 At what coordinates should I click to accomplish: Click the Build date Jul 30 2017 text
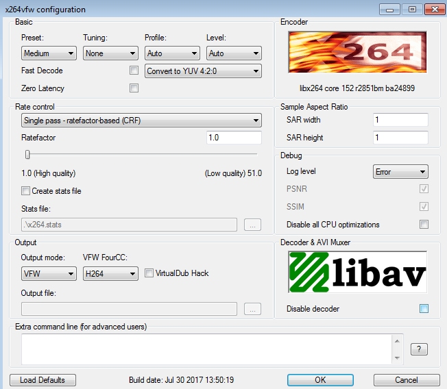point(181,380)
